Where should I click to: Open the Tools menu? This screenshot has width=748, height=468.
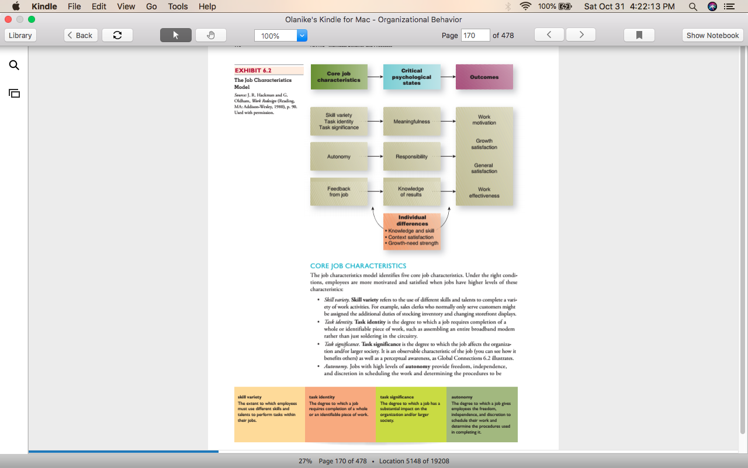click(178, 6)
